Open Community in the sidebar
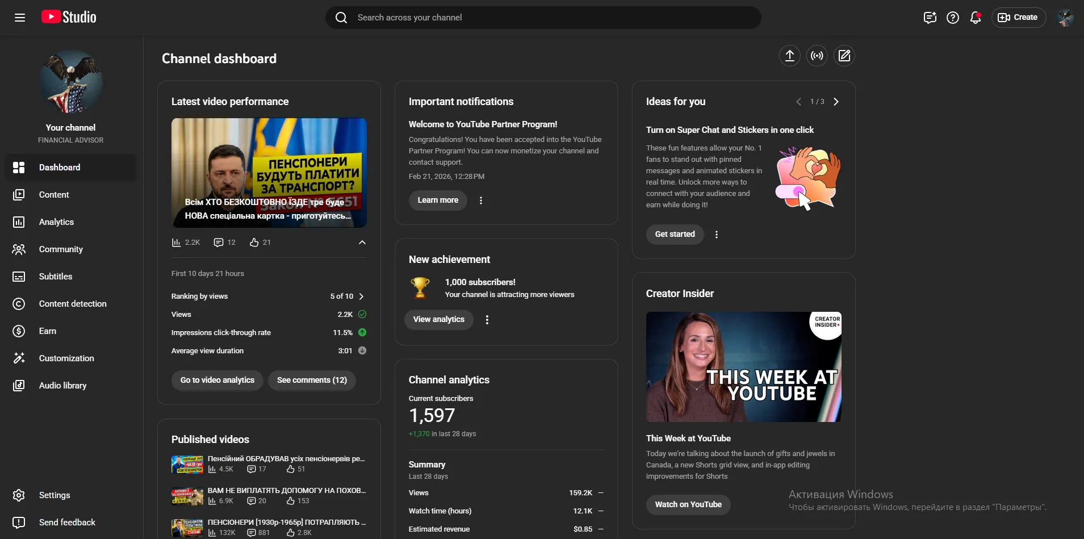Image resolution: width=1084 pixels, height=539 pixels. point(71,249)
